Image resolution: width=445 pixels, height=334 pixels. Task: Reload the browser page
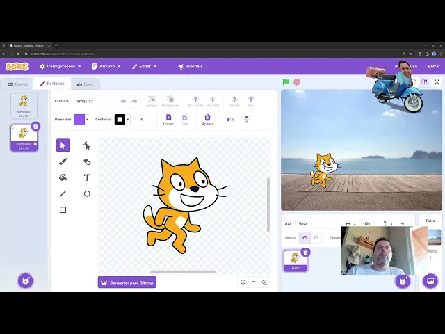click(x=18, y=54)
